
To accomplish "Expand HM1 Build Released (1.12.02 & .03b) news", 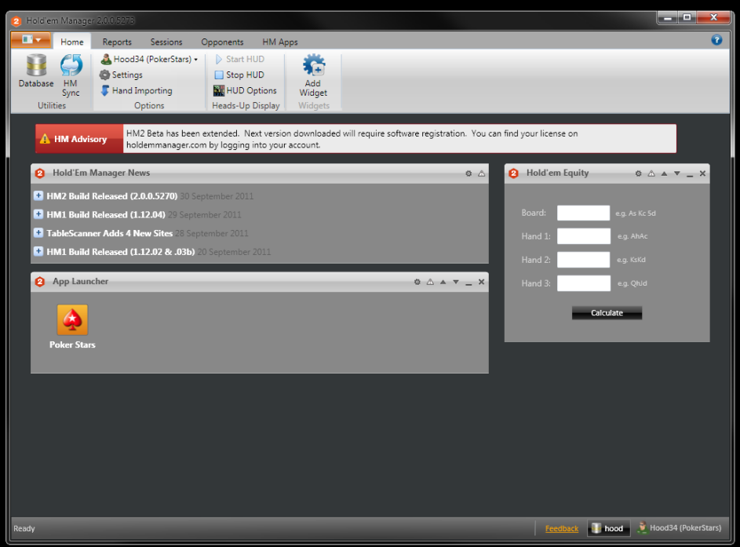I will pyautogui.click(x=38, y=251).
